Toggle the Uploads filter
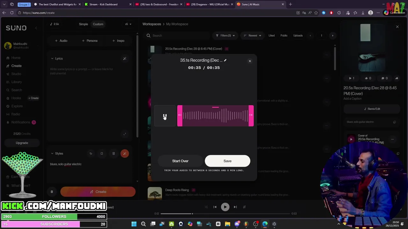Viewport: 408px width, 229px height. pos(298,36)
